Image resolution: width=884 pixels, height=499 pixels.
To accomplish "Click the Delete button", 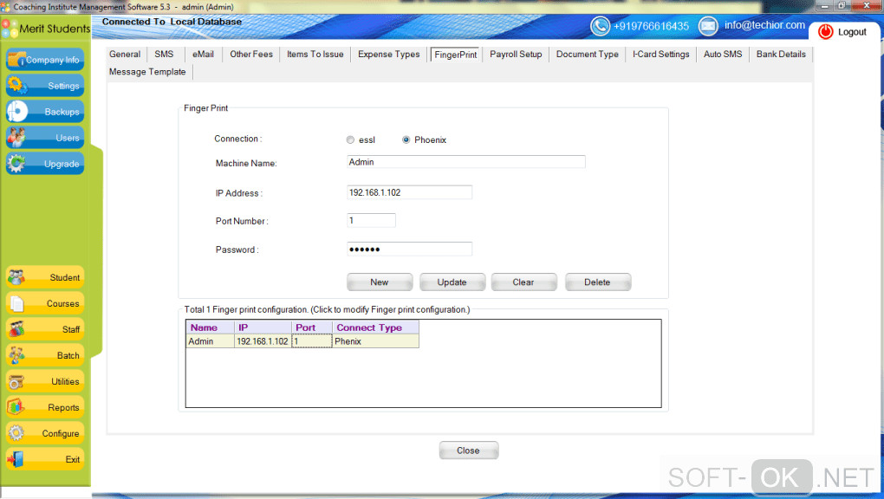I will coord(598,282).
